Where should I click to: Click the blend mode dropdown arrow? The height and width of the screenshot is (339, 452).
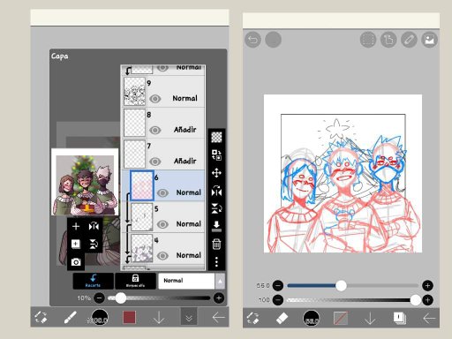coord(220,281)
